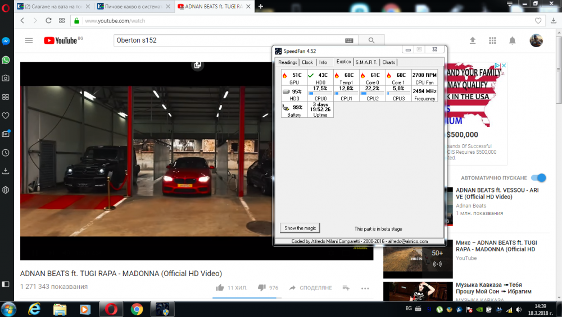This screenshot has height=317, width=562.
Task: Open Микс – ADNAN BEATS ft. TUGI RAPA playlist
Action: click(496, 246)
